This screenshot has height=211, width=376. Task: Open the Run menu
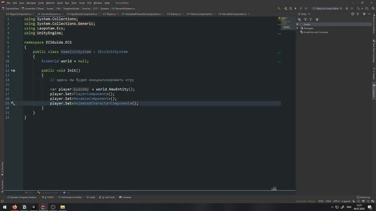pos(67,3)
